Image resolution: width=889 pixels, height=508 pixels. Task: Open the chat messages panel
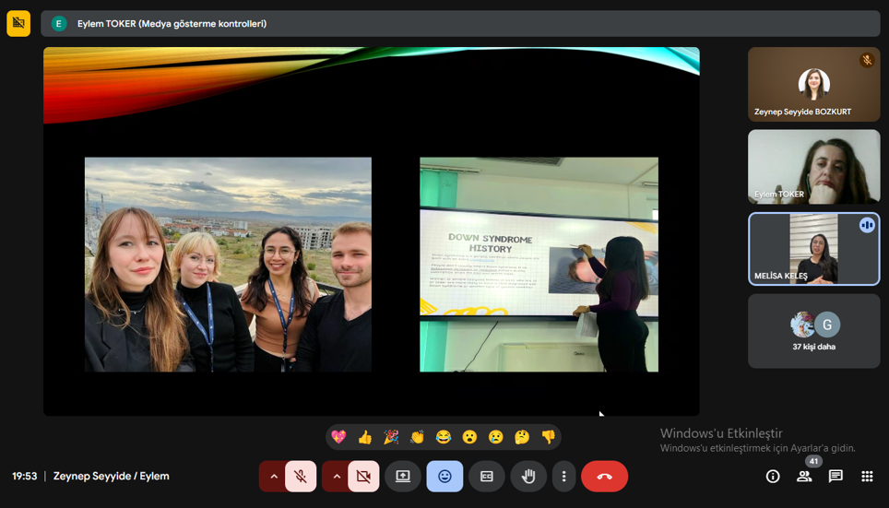(836, 476)
